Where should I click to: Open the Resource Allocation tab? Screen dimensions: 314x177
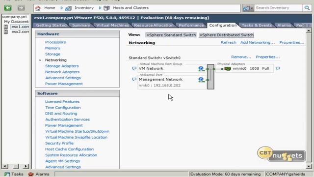click(154, 25)
